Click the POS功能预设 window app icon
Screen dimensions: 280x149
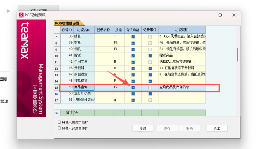click(x=21, y=15)
